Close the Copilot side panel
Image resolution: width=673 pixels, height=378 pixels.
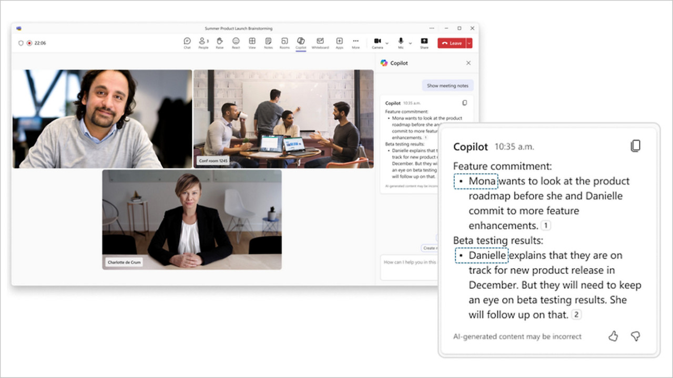pos(468,63)
